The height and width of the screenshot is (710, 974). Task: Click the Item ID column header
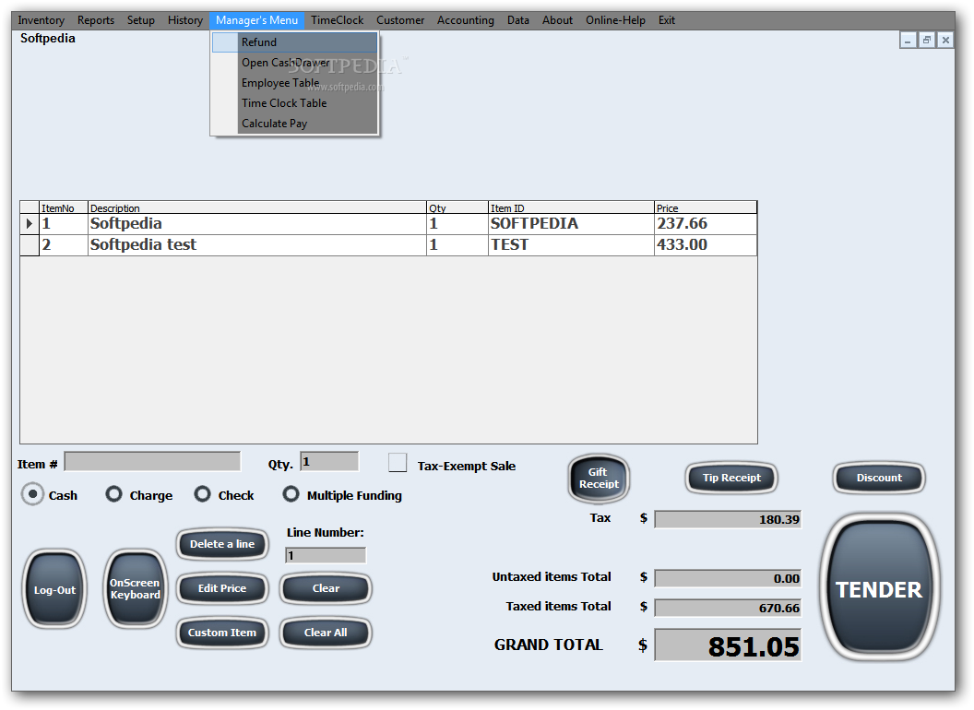[x=571, y=207]
